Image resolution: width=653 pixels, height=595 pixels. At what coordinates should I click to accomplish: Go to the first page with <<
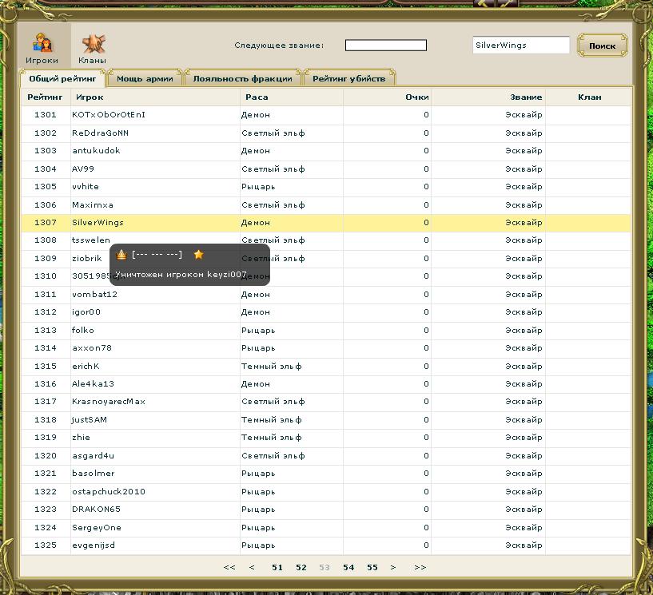[229, 567]
